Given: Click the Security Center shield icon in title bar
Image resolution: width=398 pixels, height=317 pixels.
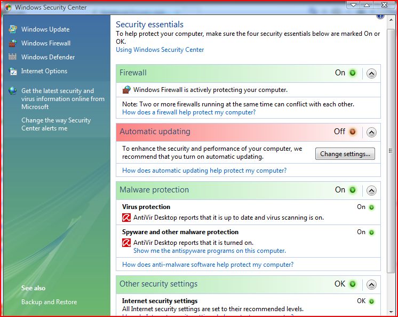Looking at the screenshot, I should coord(8,7).
